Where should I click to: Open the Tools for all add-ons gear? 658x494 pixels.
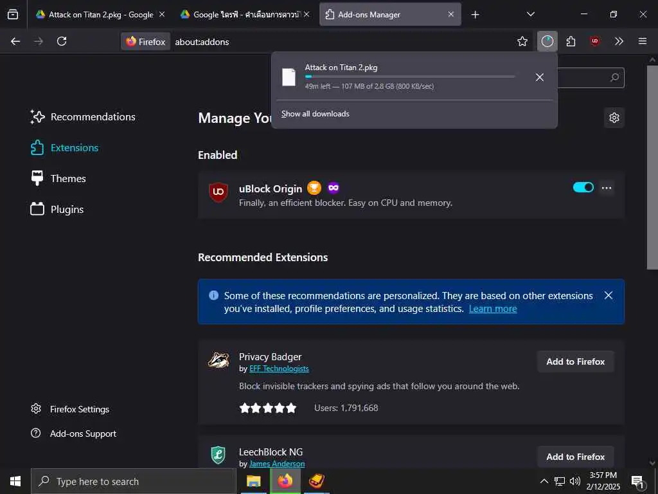click(x=614, y=118)
